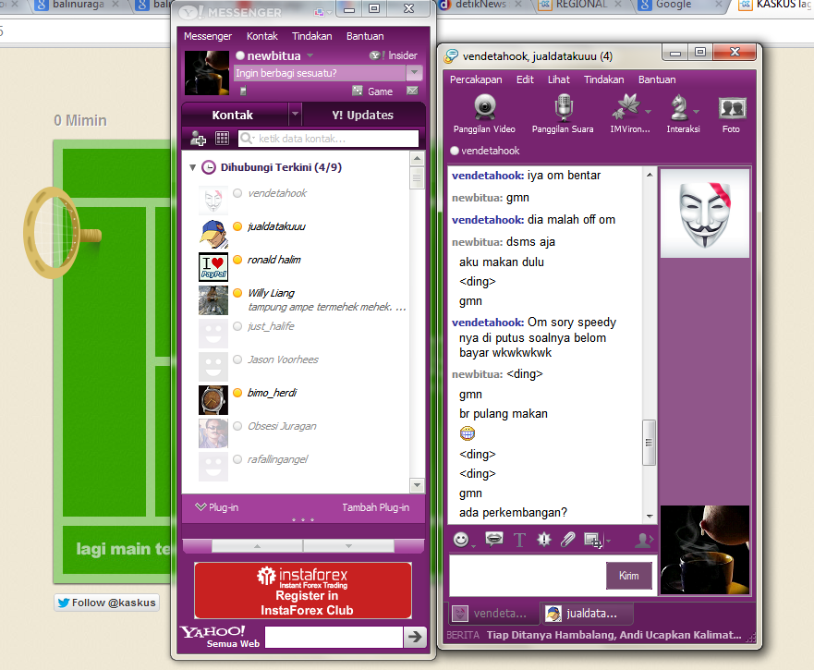814x670 pixels.
Task: Click the add contact icon
Action: point(198,139)
